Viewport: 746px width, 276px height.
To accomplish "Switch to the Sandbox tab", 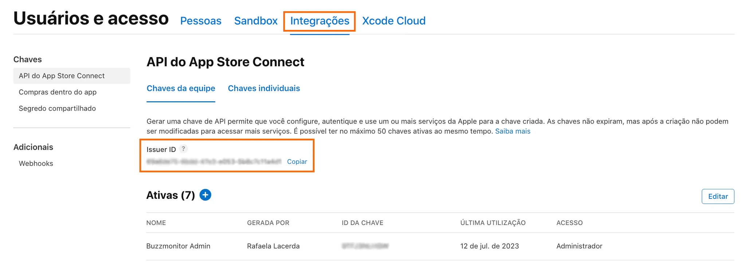I will click(256, 21).
